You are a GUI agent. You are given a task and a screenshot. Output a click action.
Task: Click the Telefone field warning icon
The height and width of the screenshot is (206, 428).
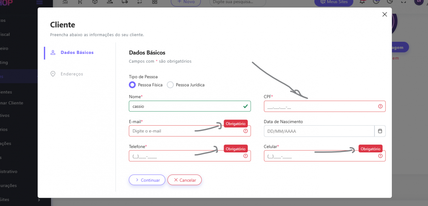(245, 156)
